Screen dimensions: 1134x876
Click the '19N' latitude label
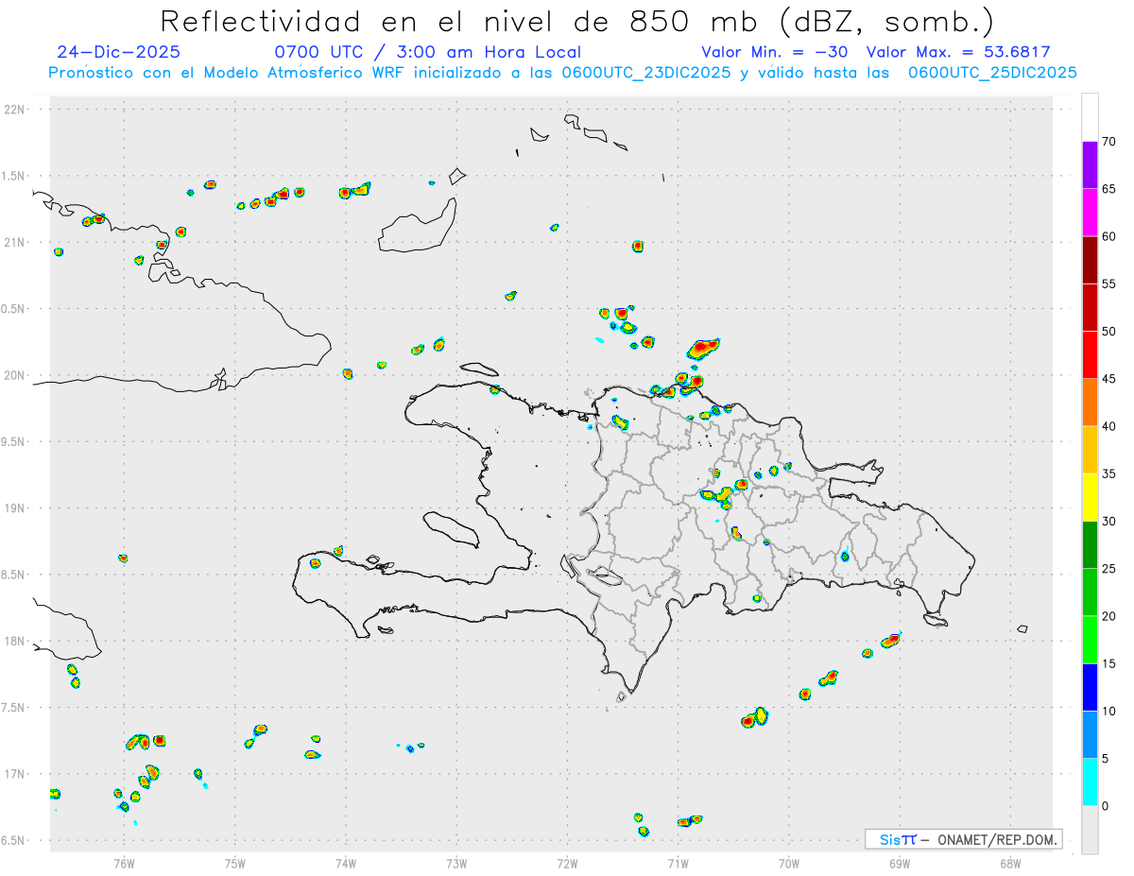click(15, 508)
